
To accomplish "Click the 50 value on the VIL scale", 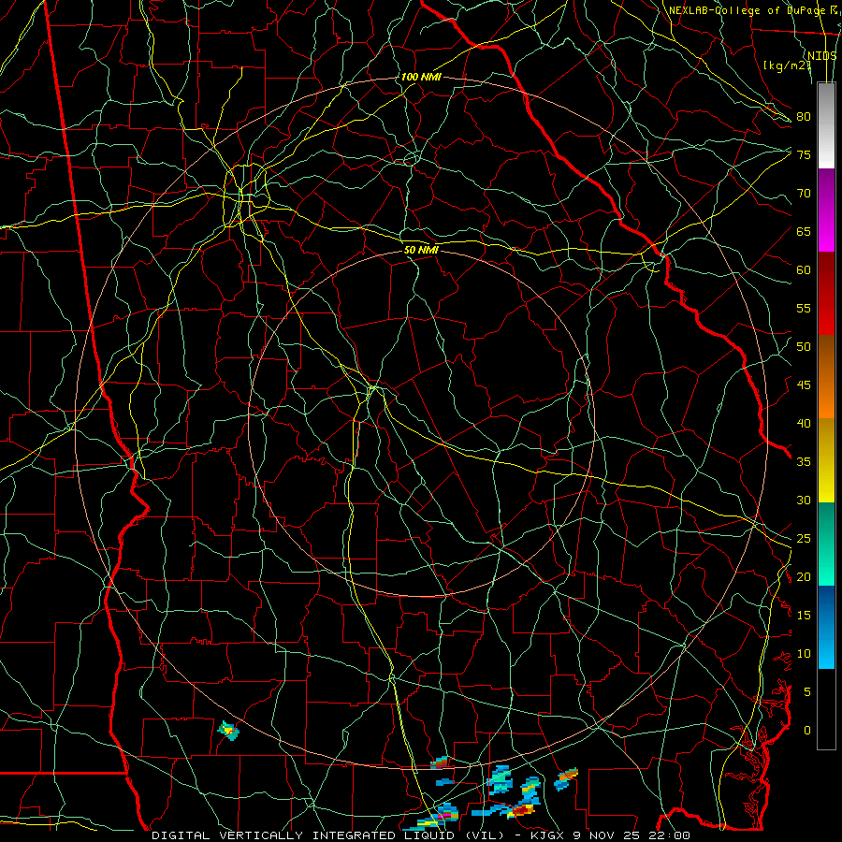I will coord(804,347).
